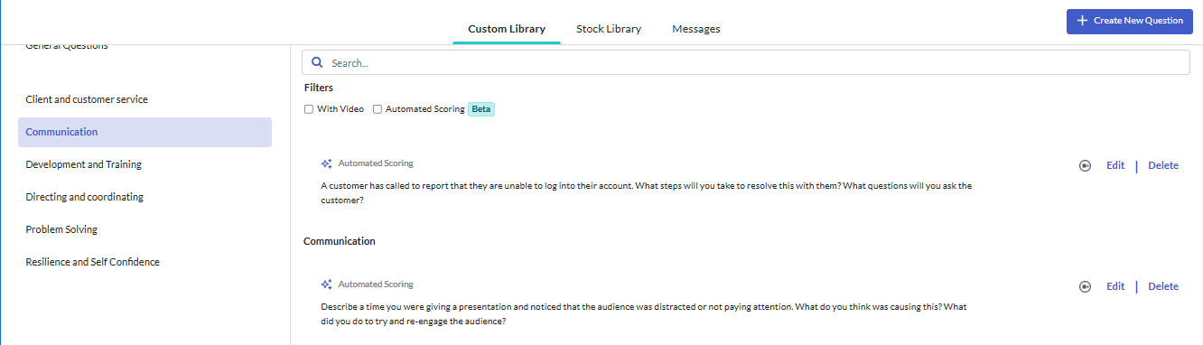Toggle the Automated Scoring filter checkbox

[378, 109]
